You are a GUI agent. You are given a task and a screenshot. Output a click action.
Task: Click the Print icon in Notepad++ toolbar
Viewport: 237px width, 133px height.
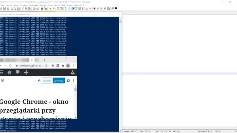click(18, 8)
